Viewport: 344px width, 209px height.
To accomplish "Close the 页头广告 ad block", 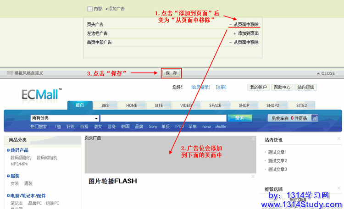I will pyautogui.click(x=253, y=138).
